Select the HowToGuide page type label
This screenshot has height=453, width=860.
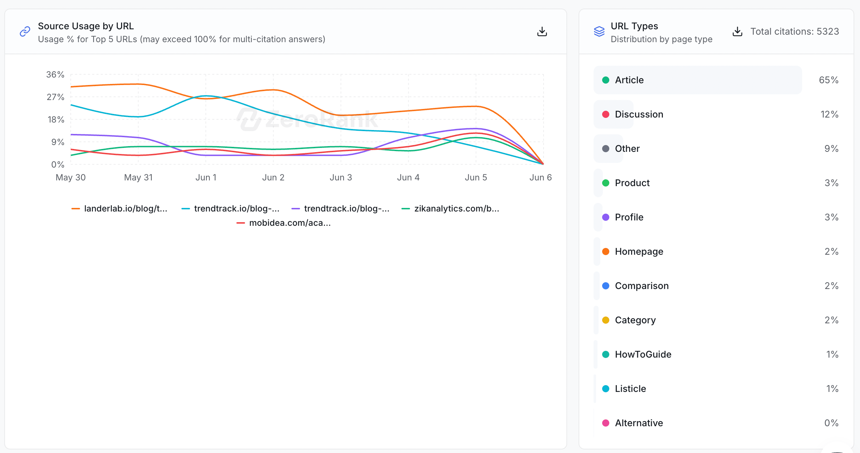643,354
